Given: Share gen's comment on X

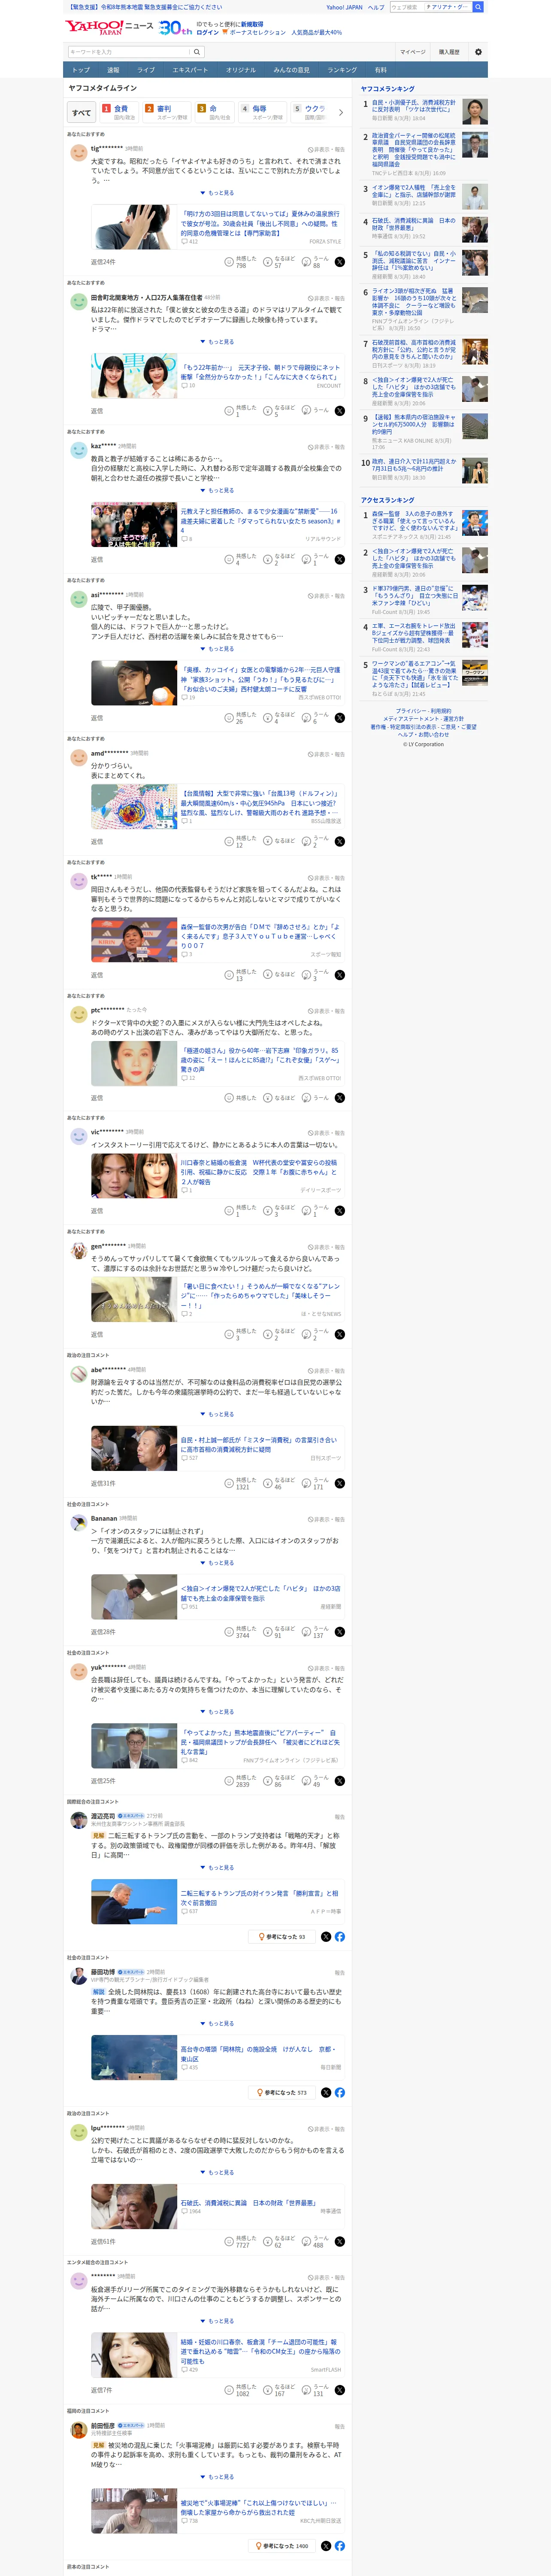Looking at the screenshot, I should click(x=340, y=1334).
